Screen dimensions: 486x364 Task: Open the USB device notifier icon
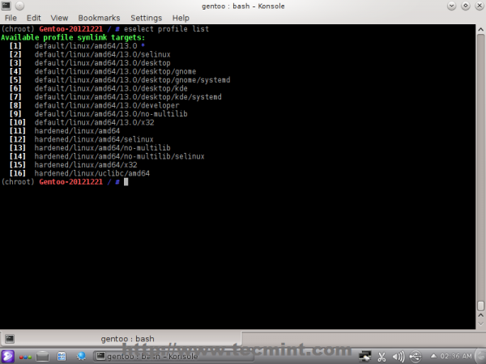point(416,357)
